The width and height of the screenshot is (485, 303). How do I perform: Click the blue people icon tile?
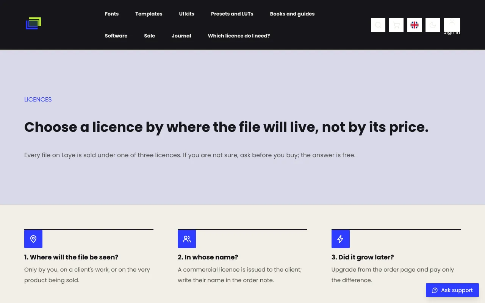[187, 239]
